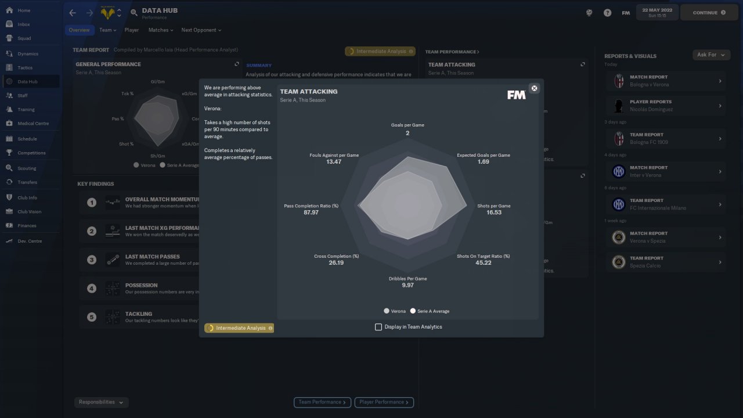Toggle Serie A Average legend under General Performance
Viewport: 743px width, 418px height.
(x=180, y=165)
